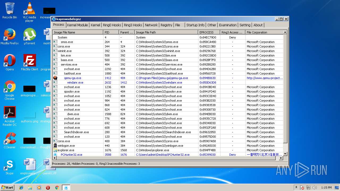
Task: Click the winlogon.exe process icon
Action: point(55,146)
